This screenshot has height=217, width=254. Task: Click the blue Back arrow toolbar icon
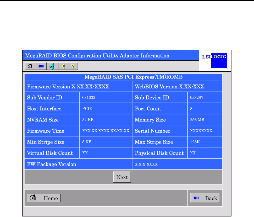tap(41, 66)
